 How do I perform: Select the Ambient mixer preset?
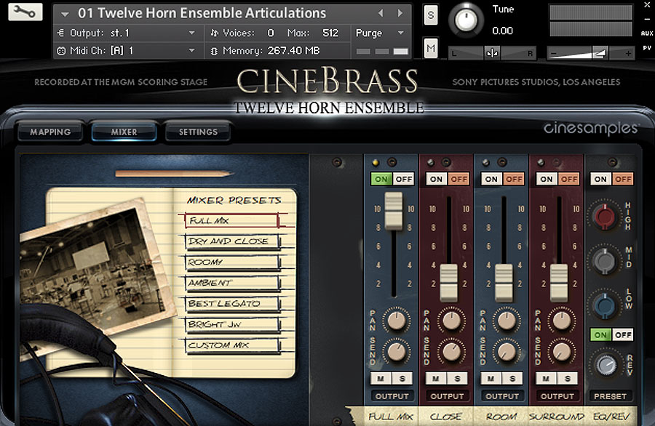click(232, 283)
